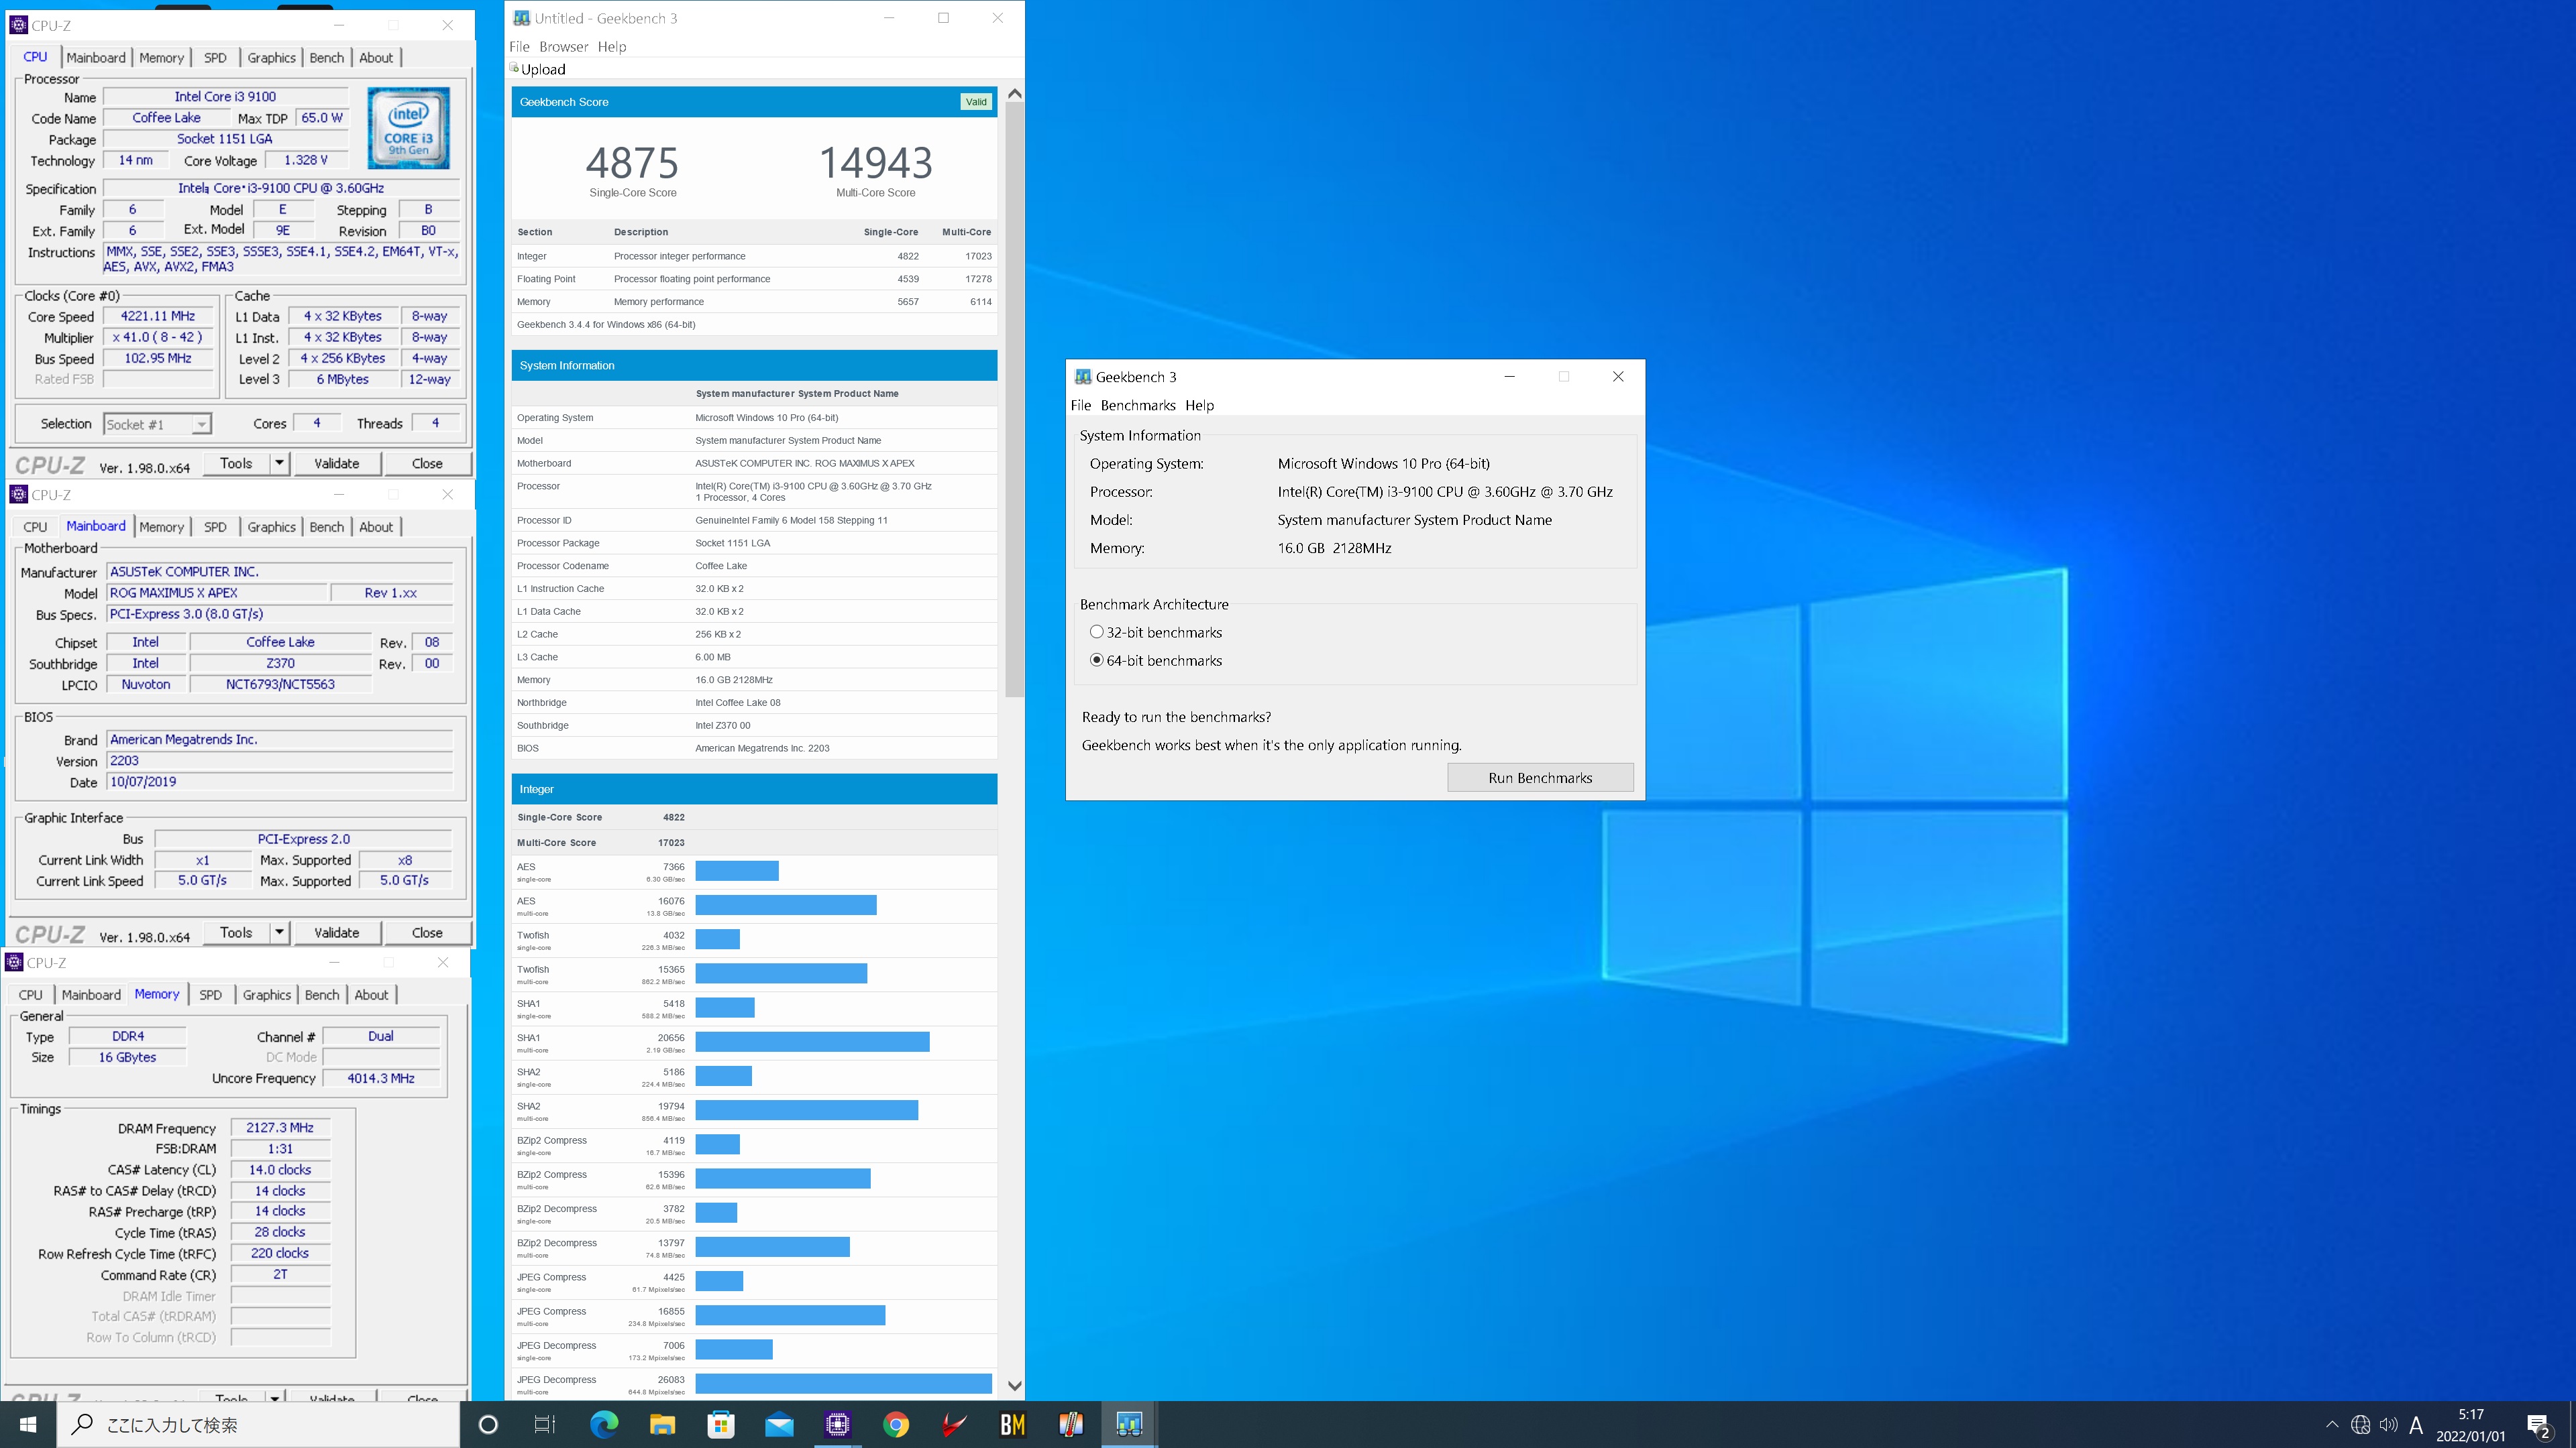Click the DRAM Frequency 2127.3 MHz value
Image resolution: width=2576 pixels, height=1448 pixels.
click(x=280, y=1127)
